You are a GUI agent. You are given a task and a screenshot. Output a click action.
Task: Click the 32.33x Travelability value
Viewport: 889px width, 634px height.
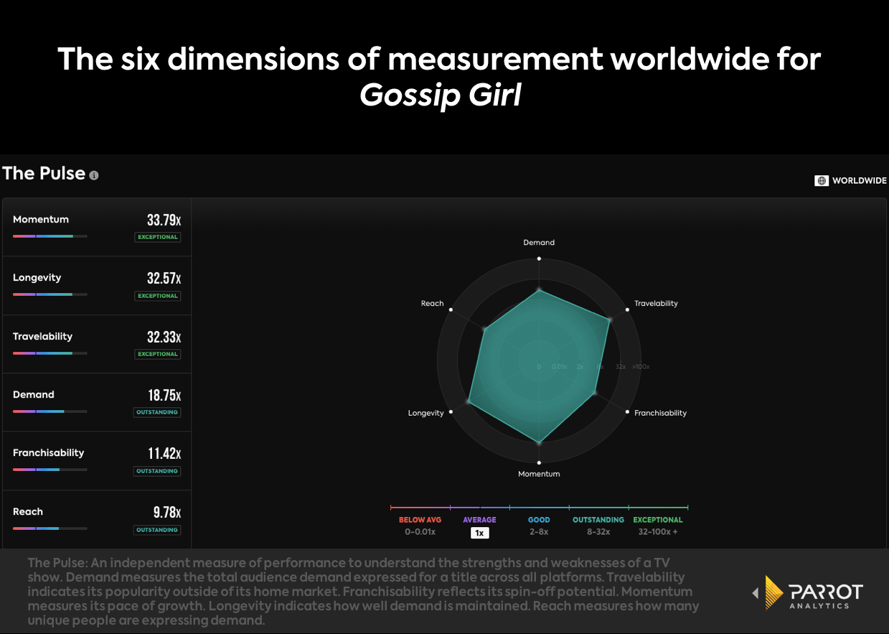point(164,337)
